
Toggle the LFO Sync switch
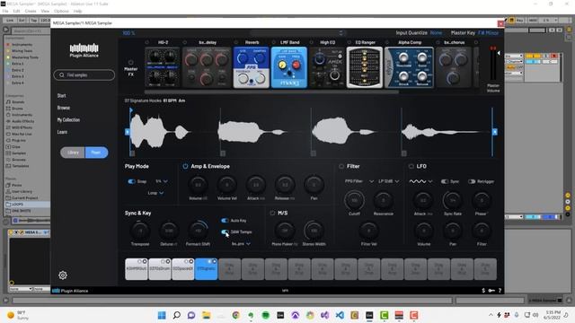[x=445, y=181]
